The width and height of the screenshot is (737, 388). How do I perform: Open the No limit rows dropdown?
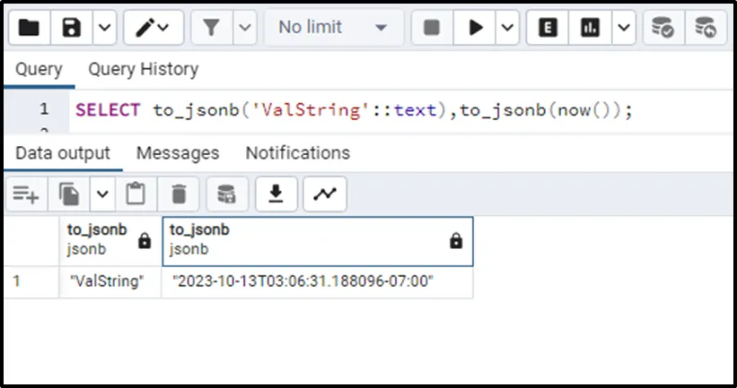pos(332,28)
